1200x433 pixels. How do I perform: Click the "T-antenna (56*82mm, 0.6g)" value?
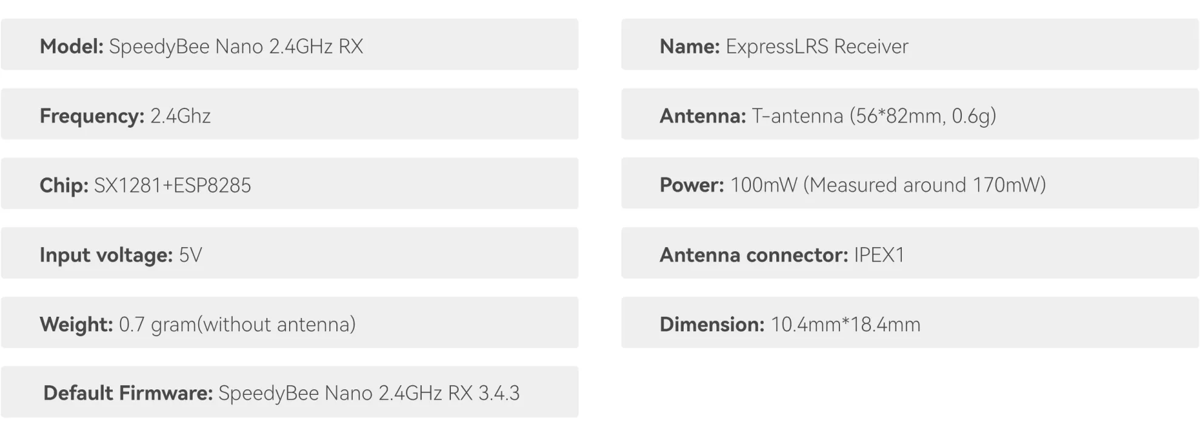[873, 116]
